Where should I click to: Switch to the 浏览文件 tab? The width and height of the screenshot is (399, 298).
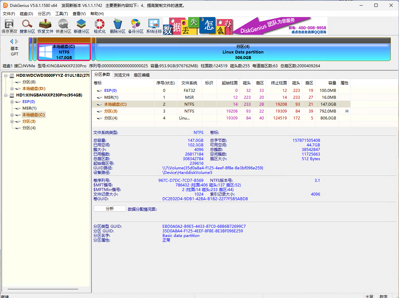pyautogui.click(x=122, y=75)
